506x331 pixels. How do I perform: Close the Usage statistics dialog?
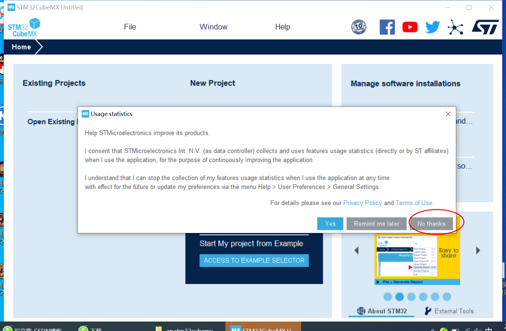tap(448, 114)
